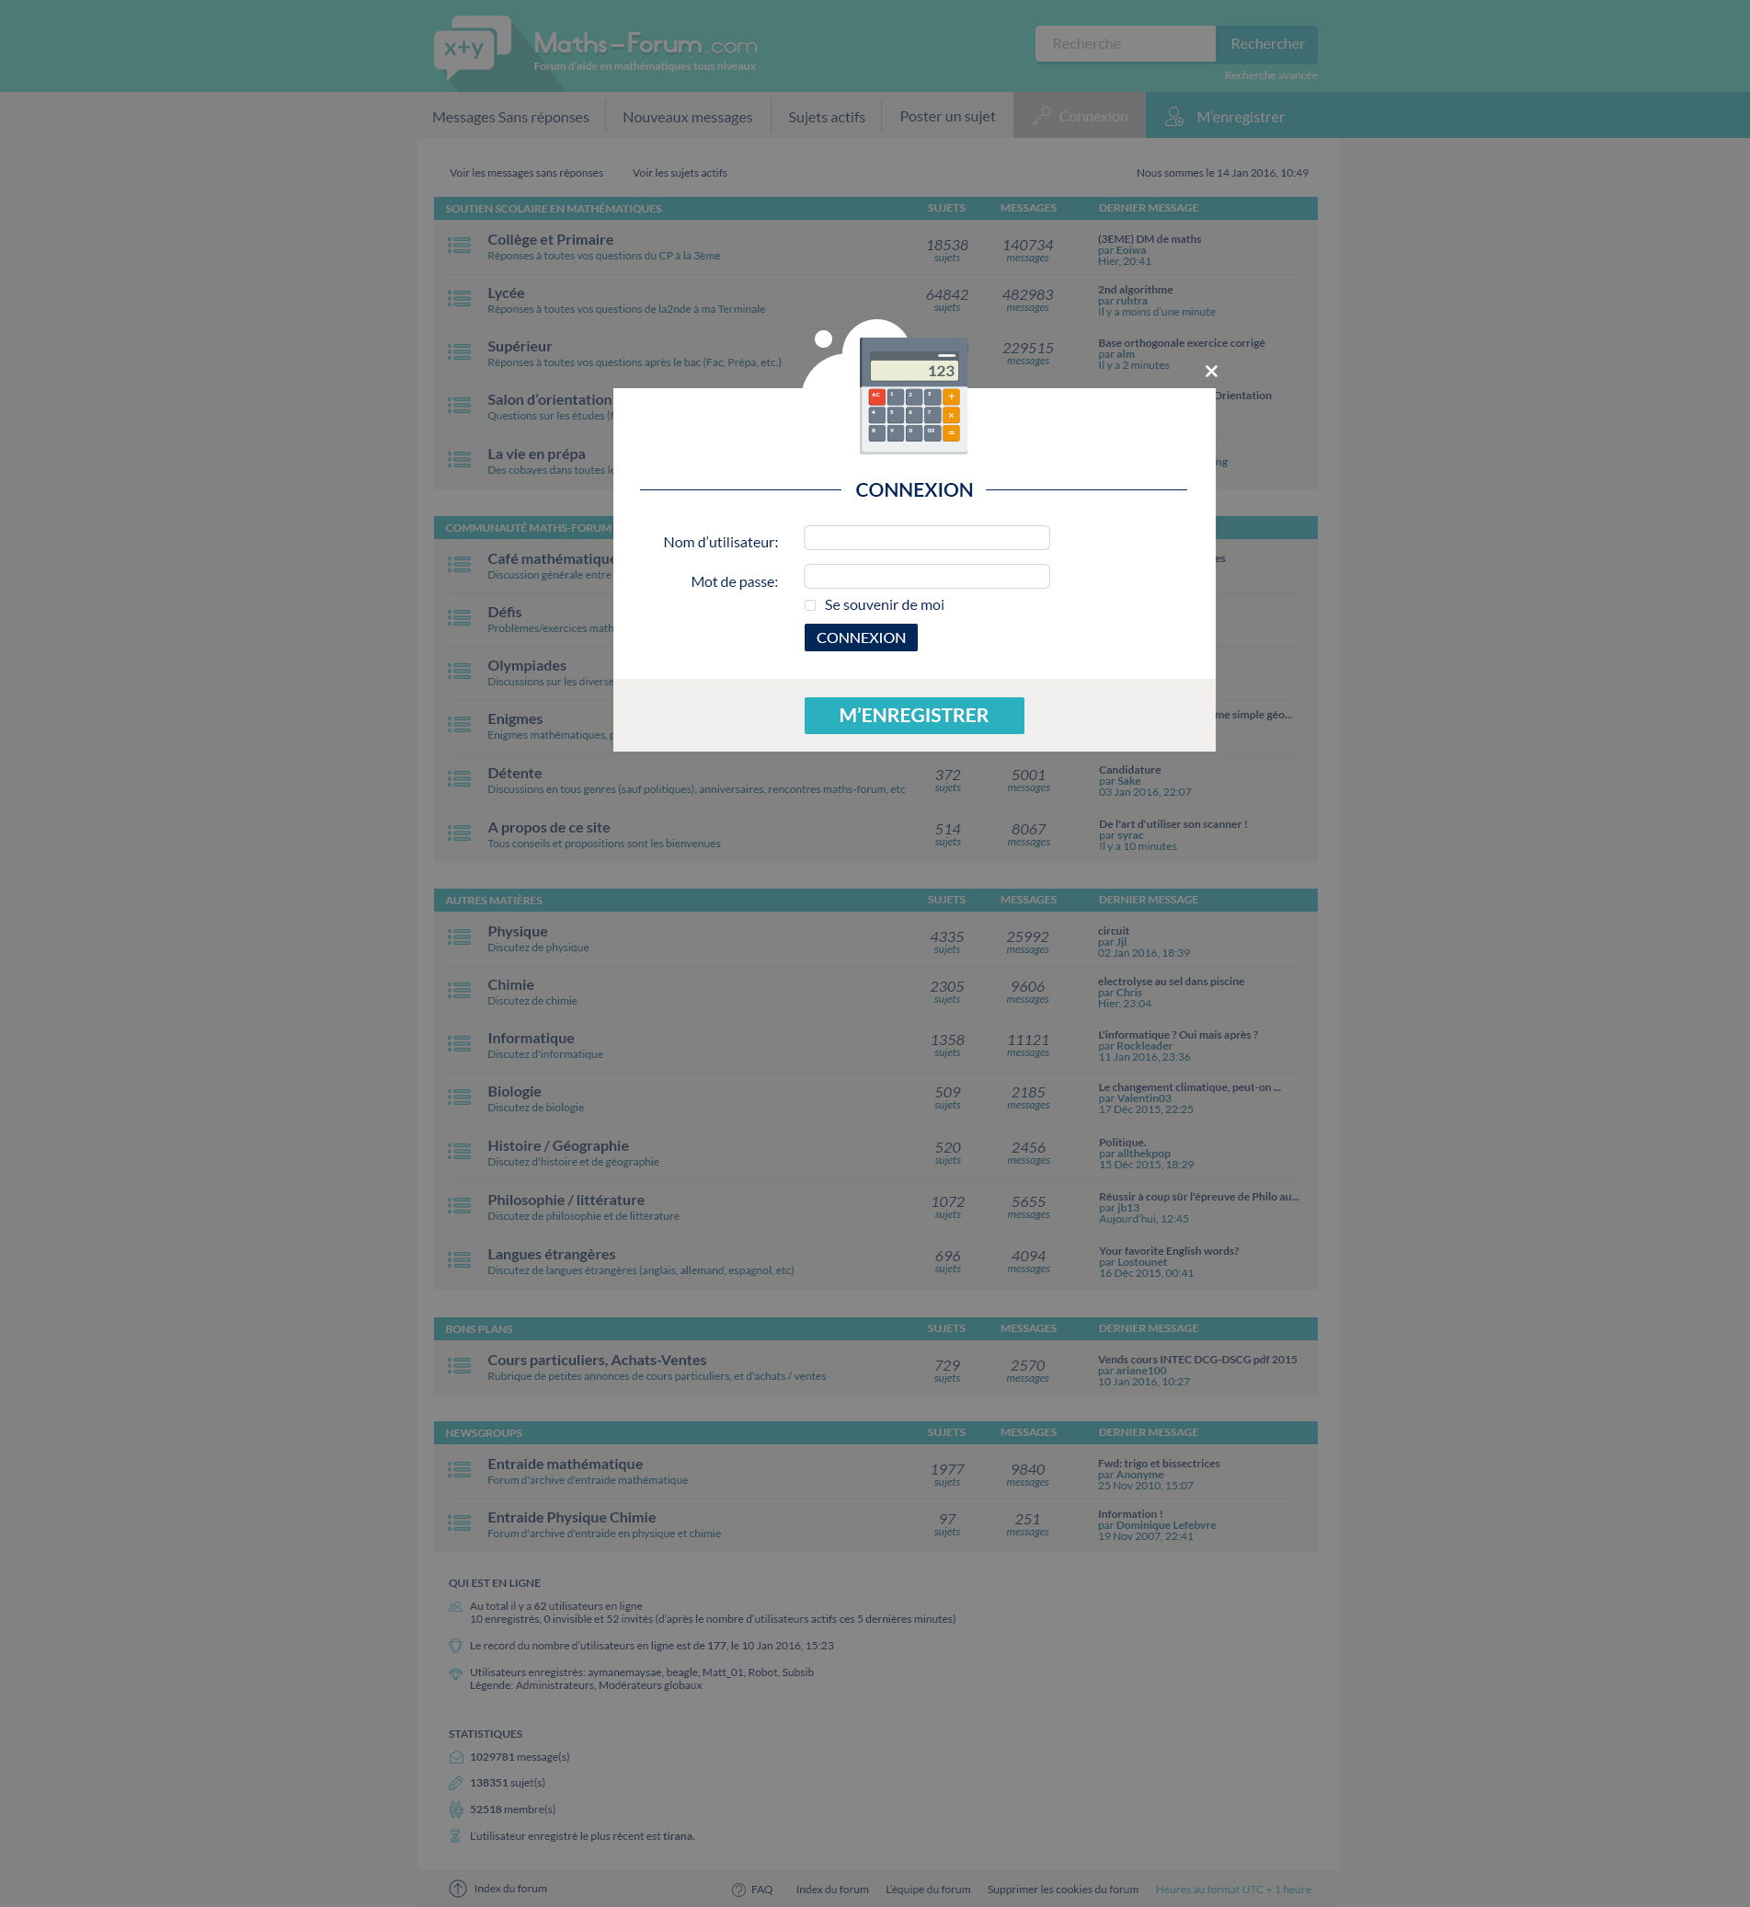Click the Mot de passe input field

coord(926,577)
